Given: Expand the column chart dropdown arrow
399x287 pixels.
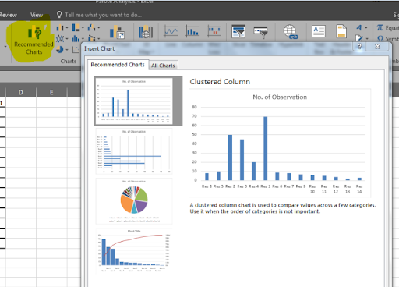Looking at the screenshot, I should click(x=67, y=27).
